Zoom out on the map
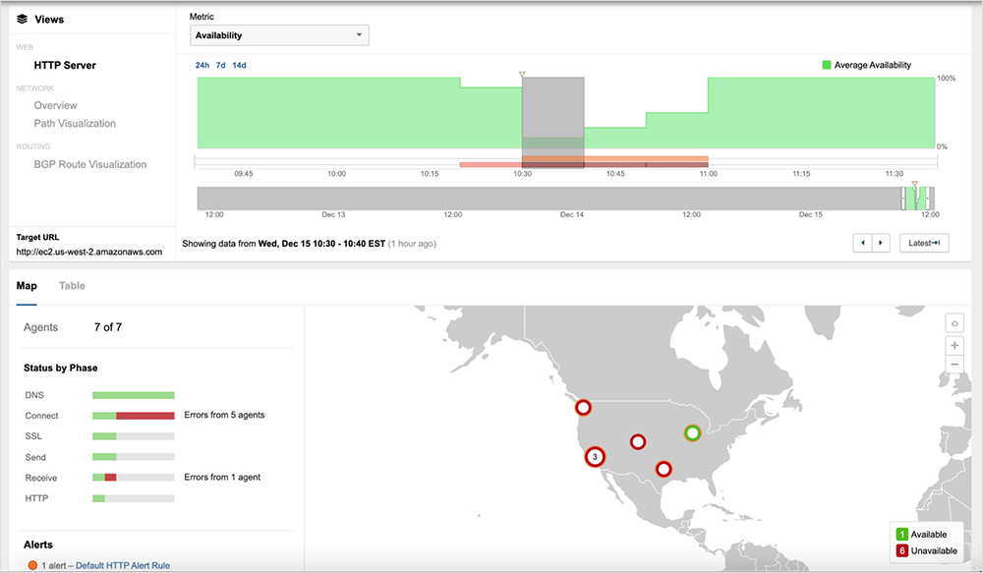 pyautogui.click(x=954, y=365)
